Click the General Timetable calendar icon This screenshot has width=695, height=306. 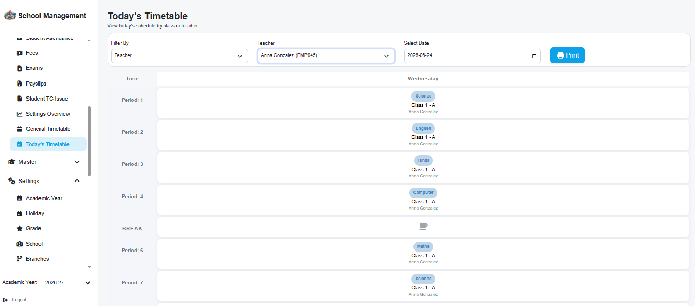coord(19,129)
